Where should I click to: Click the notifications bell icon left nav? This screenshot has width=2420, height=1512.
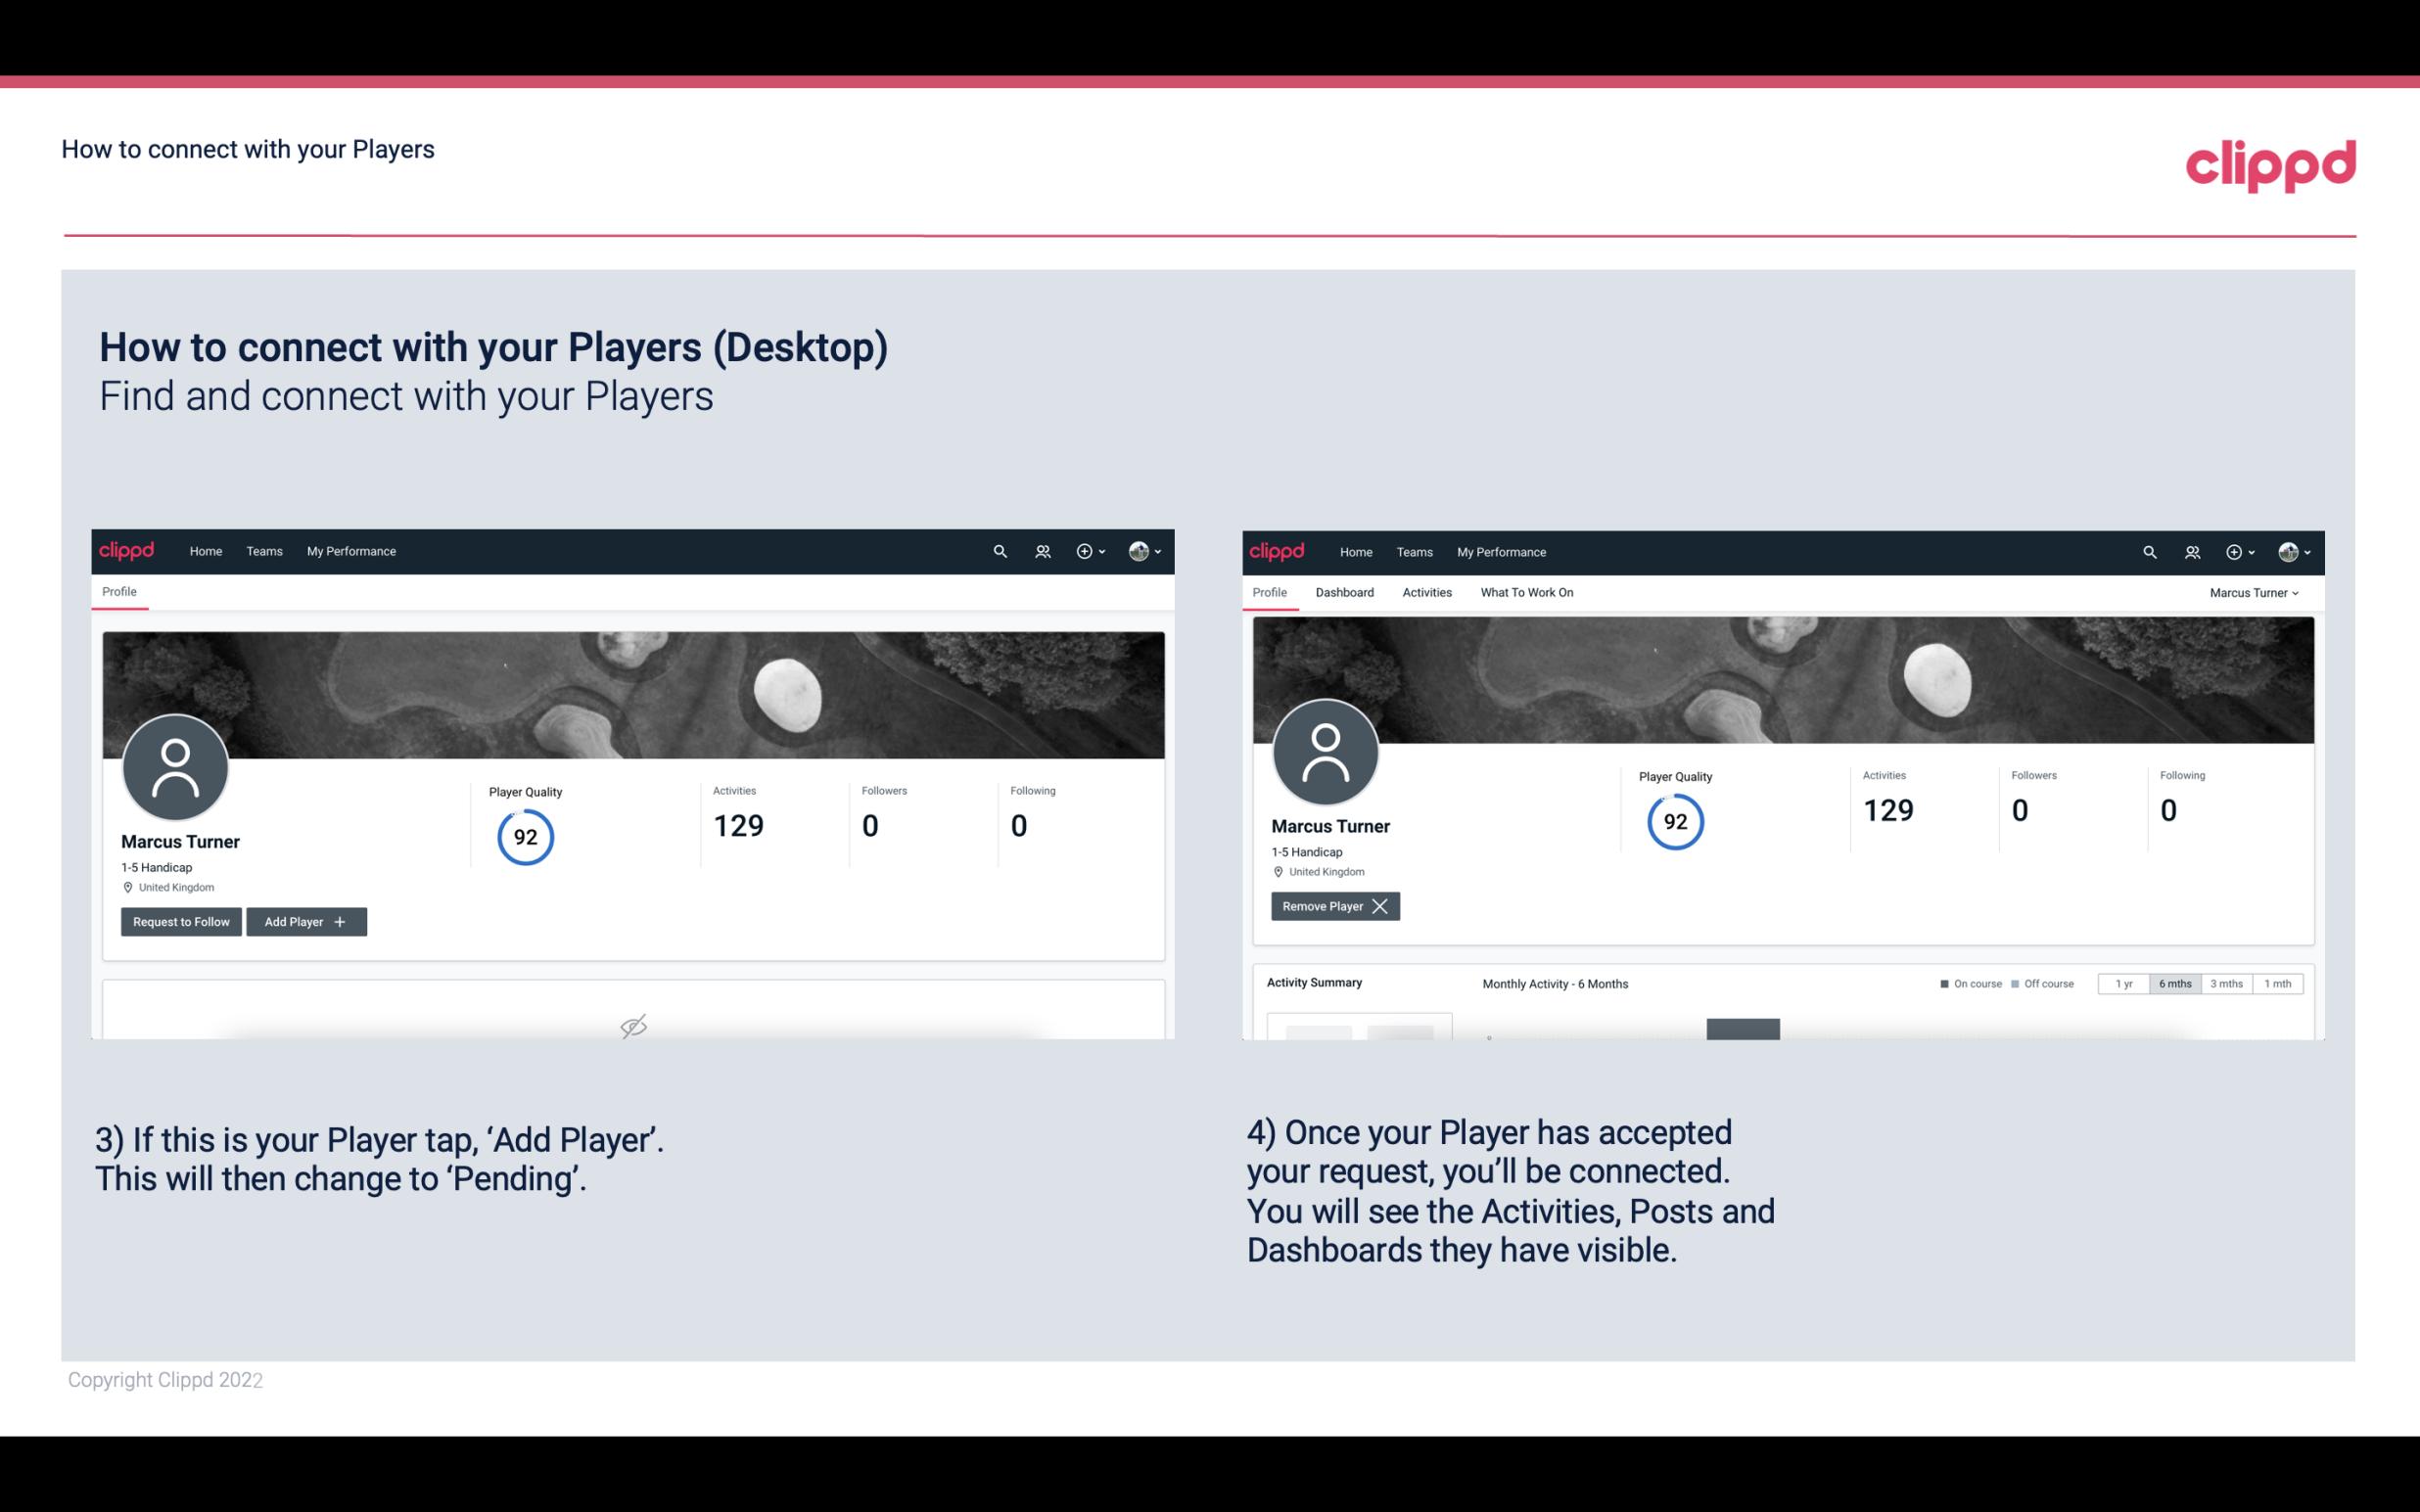[x=1040, y=550]
